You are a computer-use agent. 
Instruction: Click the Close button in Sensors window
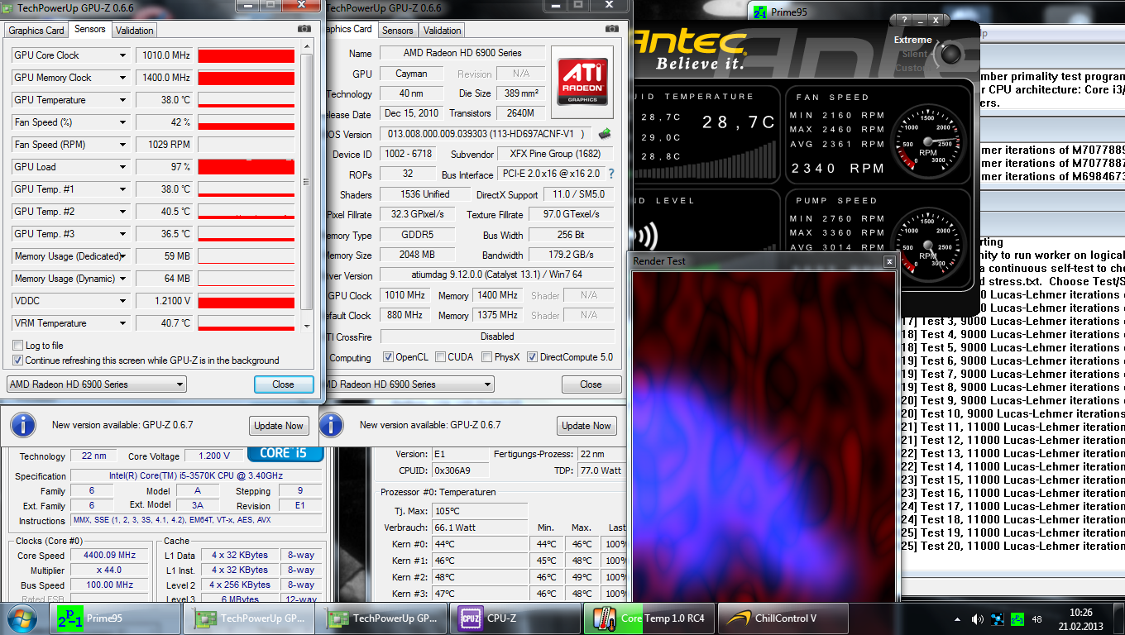pos(283,384)
